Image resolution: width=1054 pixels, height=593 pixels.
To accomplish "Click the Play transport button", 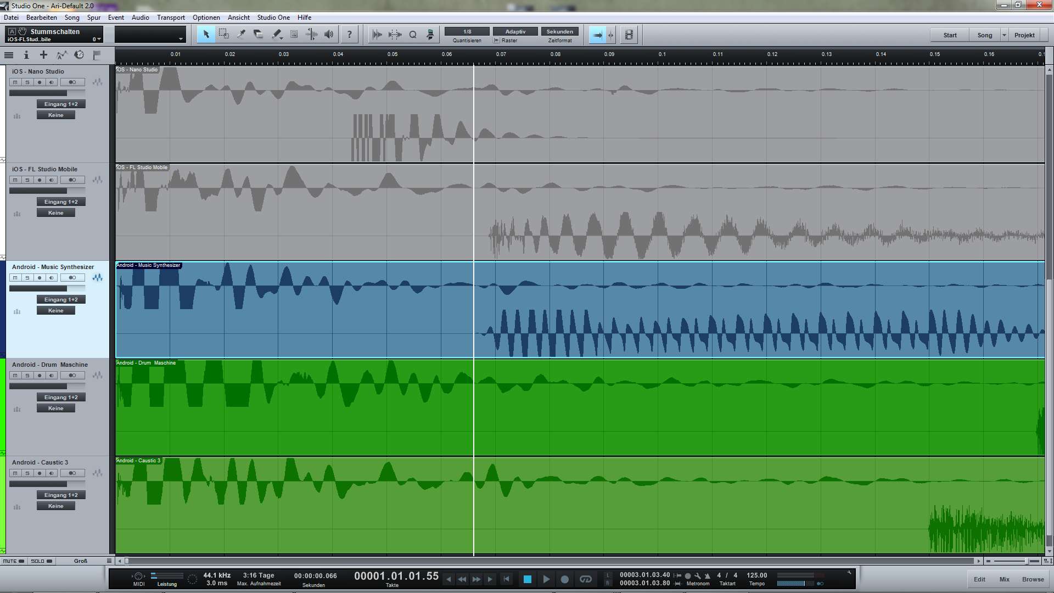I will tap(546, 579).
